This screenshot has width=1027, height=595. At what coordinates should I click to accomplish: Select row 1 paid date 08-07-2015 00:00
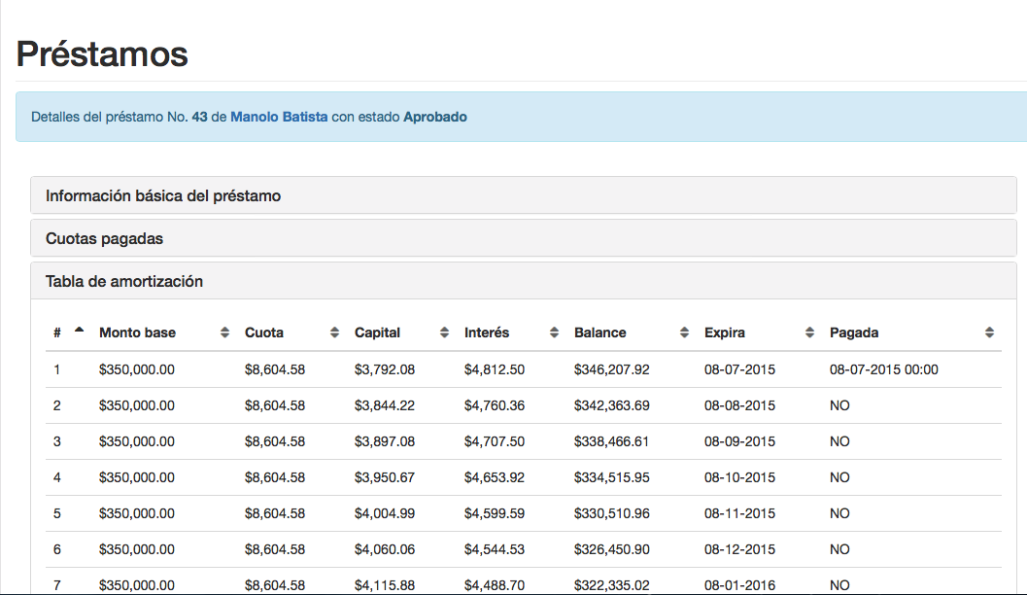tap(883, 369)
